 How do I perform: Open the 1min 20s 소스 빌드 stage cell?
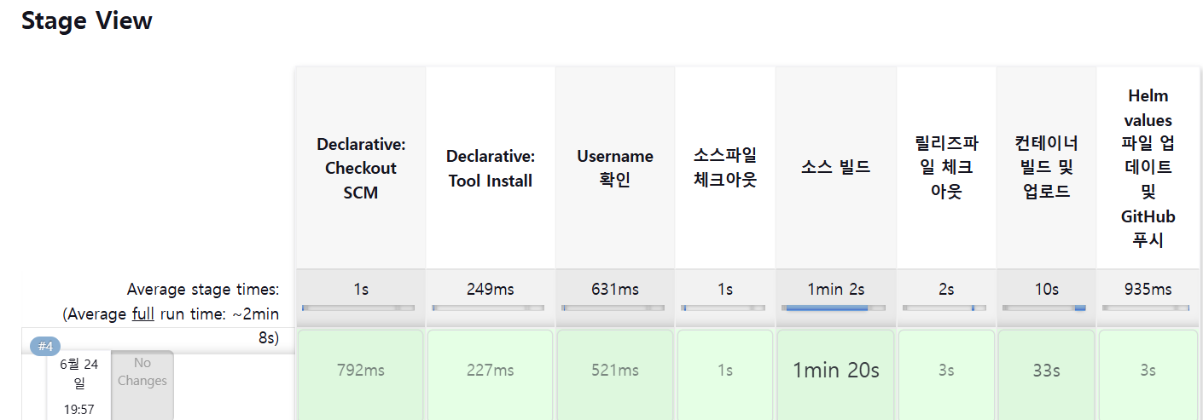coord(835,371)
